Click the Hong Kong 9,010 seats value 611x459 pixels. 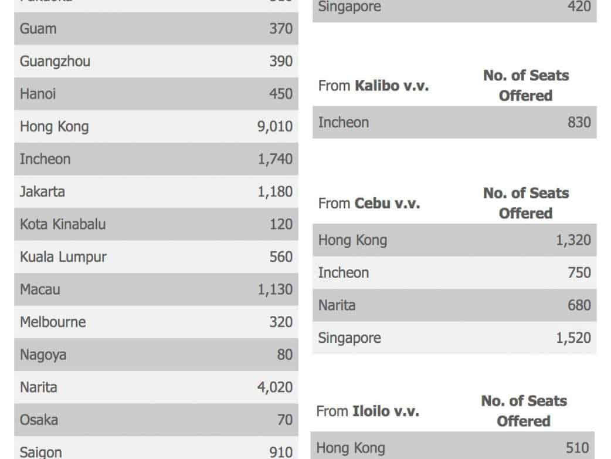coord(275,127)
